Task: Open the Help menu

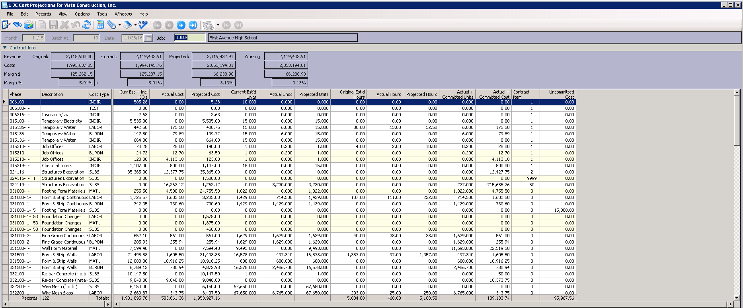Action: [144, 14]
